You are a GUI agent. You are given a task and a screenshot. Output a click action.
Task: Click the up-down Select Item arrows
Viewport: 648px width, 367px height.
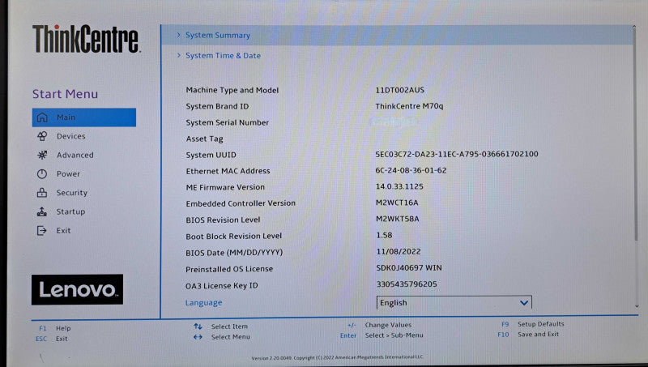coord(198,326)
